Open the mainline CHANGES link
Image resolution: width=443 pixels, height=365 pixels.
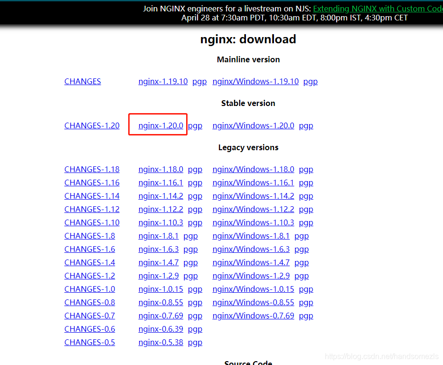point(83,81)
